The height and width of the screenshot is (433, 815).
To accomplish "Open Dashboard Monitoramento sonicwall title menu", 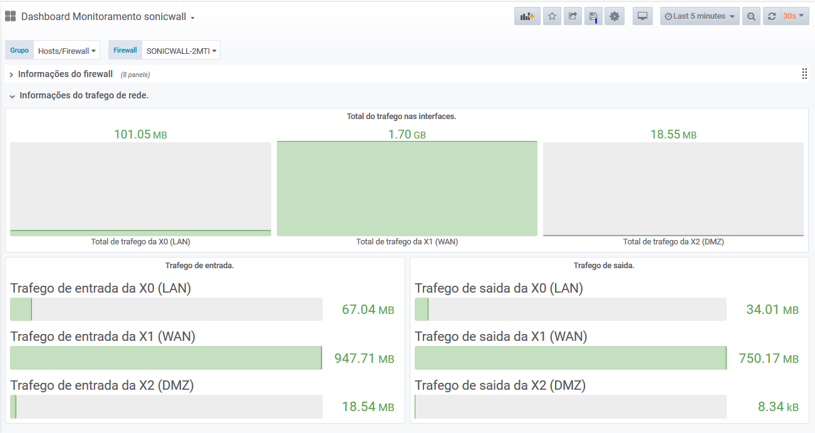I will 108,17.
